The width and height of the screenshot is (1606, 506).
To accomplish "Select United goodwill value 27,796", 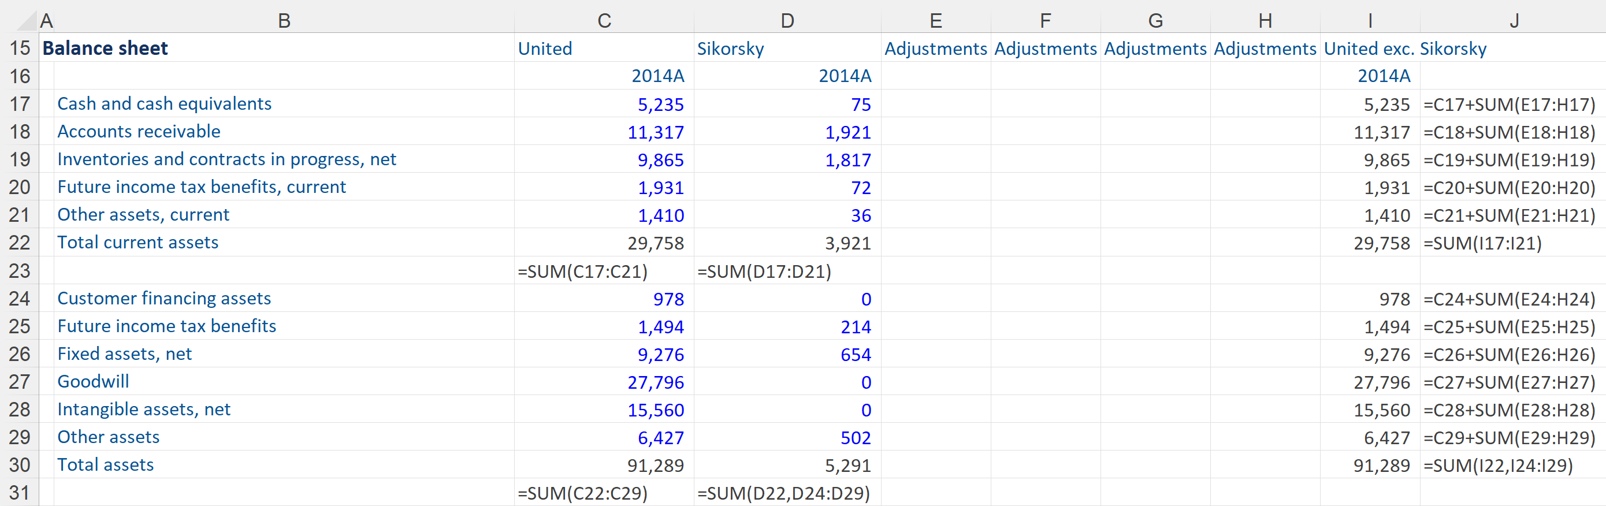I will 655,382.
